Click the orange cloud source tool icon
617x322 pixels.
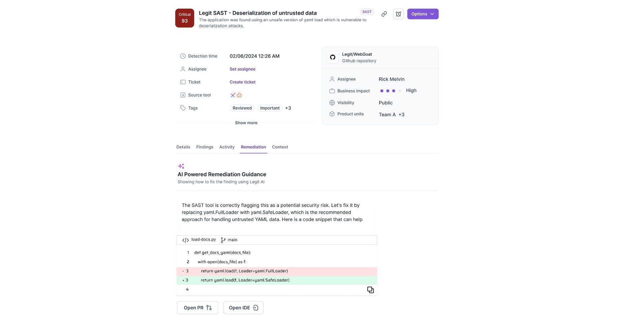pos(239,95)
